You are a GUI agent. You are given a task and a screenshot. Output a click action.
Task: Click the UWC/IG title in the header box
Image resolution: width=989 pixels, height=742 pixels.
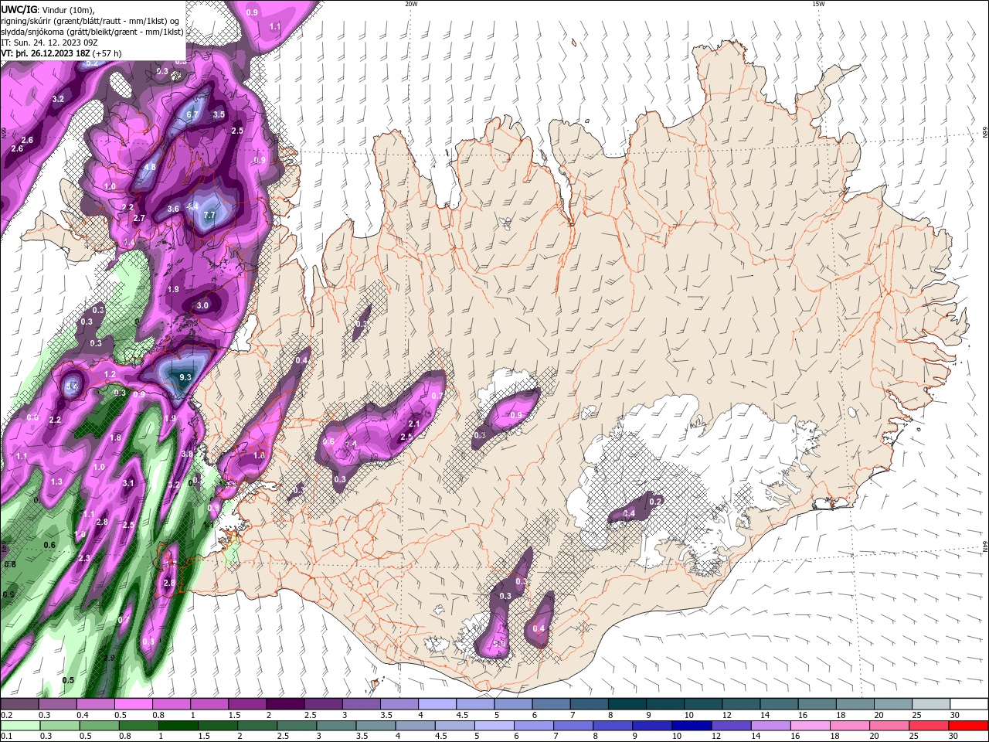(x=19, y=9)
